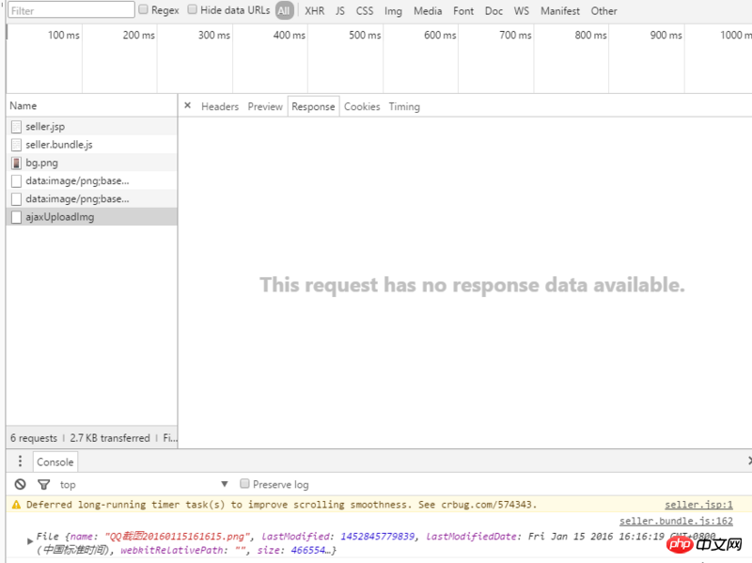Click the 500 ms timeline overview marker

(365, 35)
